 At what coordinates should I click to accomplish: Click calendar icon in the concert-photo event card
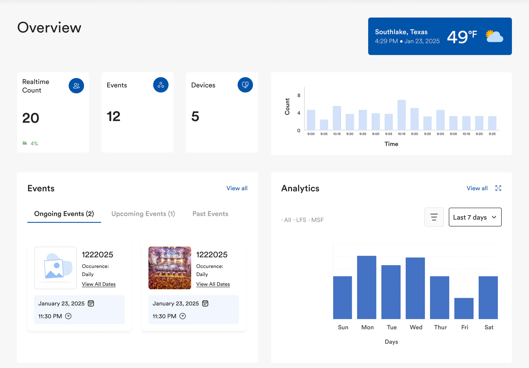205,303
